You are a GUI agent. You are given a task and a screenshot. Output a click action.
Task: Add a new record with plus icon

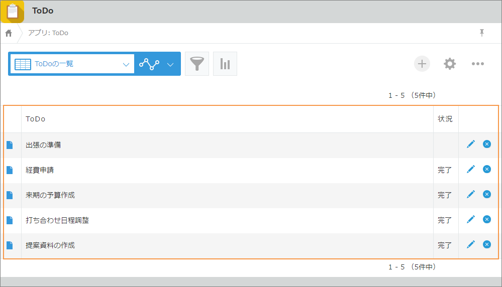click(422, 64)
